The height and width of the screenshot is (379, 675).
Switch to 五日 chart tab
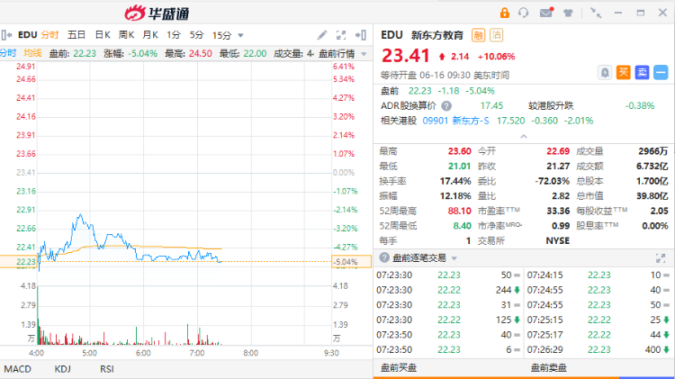[x=76, y=35]
